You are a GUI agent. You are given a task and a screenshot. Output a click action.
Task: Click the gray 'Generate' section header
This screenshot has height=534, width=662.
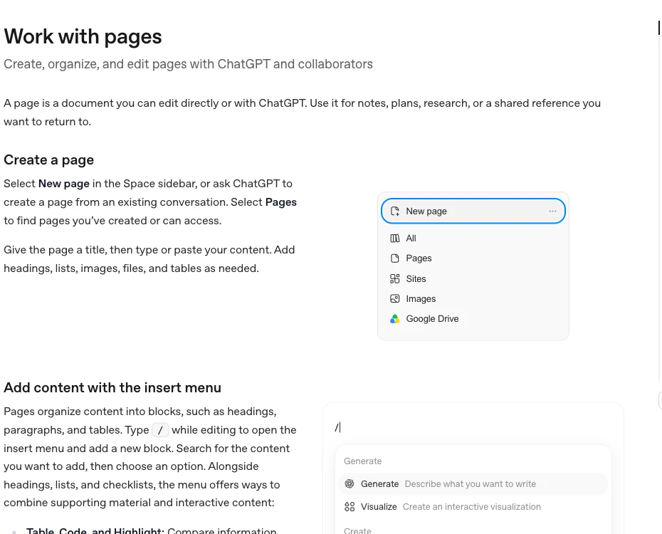pyautogui.click(x=362, y=461)
